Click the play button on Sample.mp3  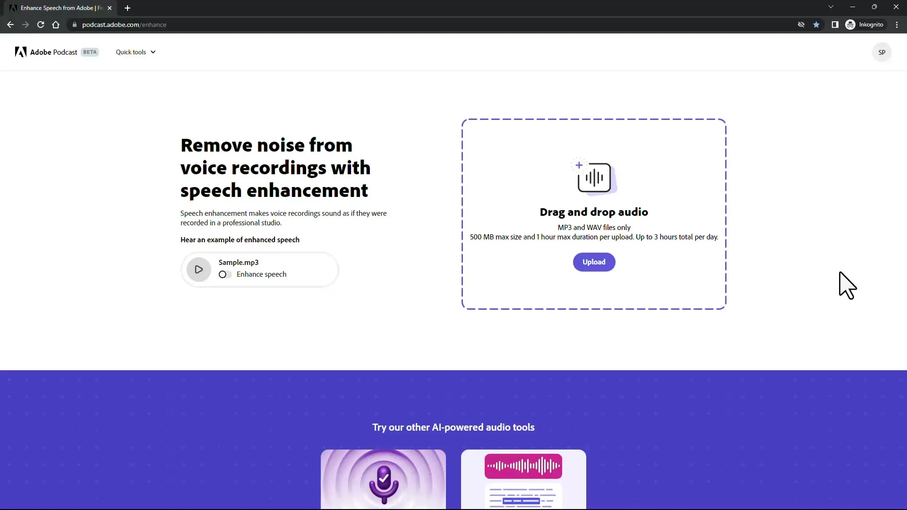(199, 268)
